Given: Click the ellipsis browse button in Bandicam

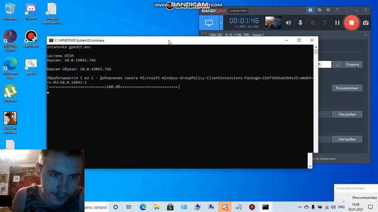Looking at the screenshot, I should click(x=337, y=64).
